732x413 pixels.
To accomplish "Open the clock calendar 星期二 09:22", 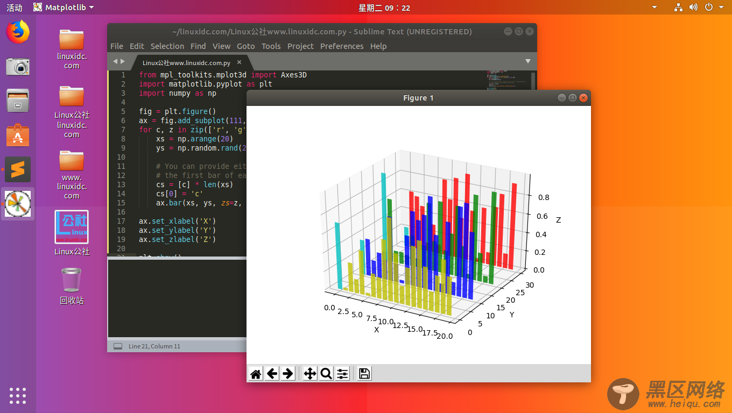I will tap(384, 8).
